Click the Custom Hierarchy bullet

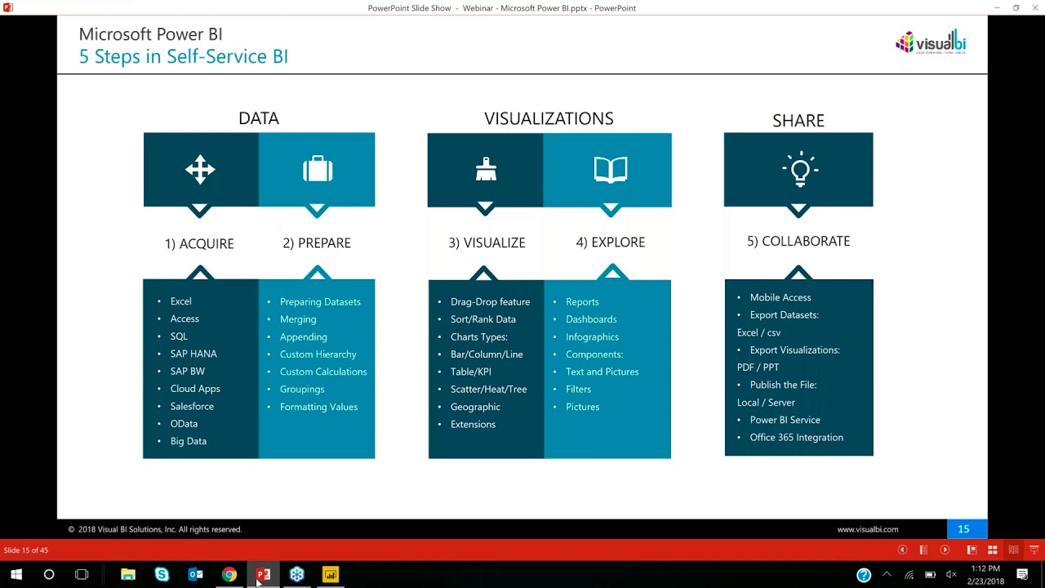318,354
